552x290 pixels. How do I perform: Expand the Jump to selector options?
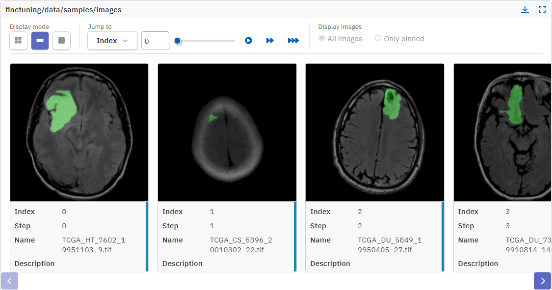[x=112, y=41]
